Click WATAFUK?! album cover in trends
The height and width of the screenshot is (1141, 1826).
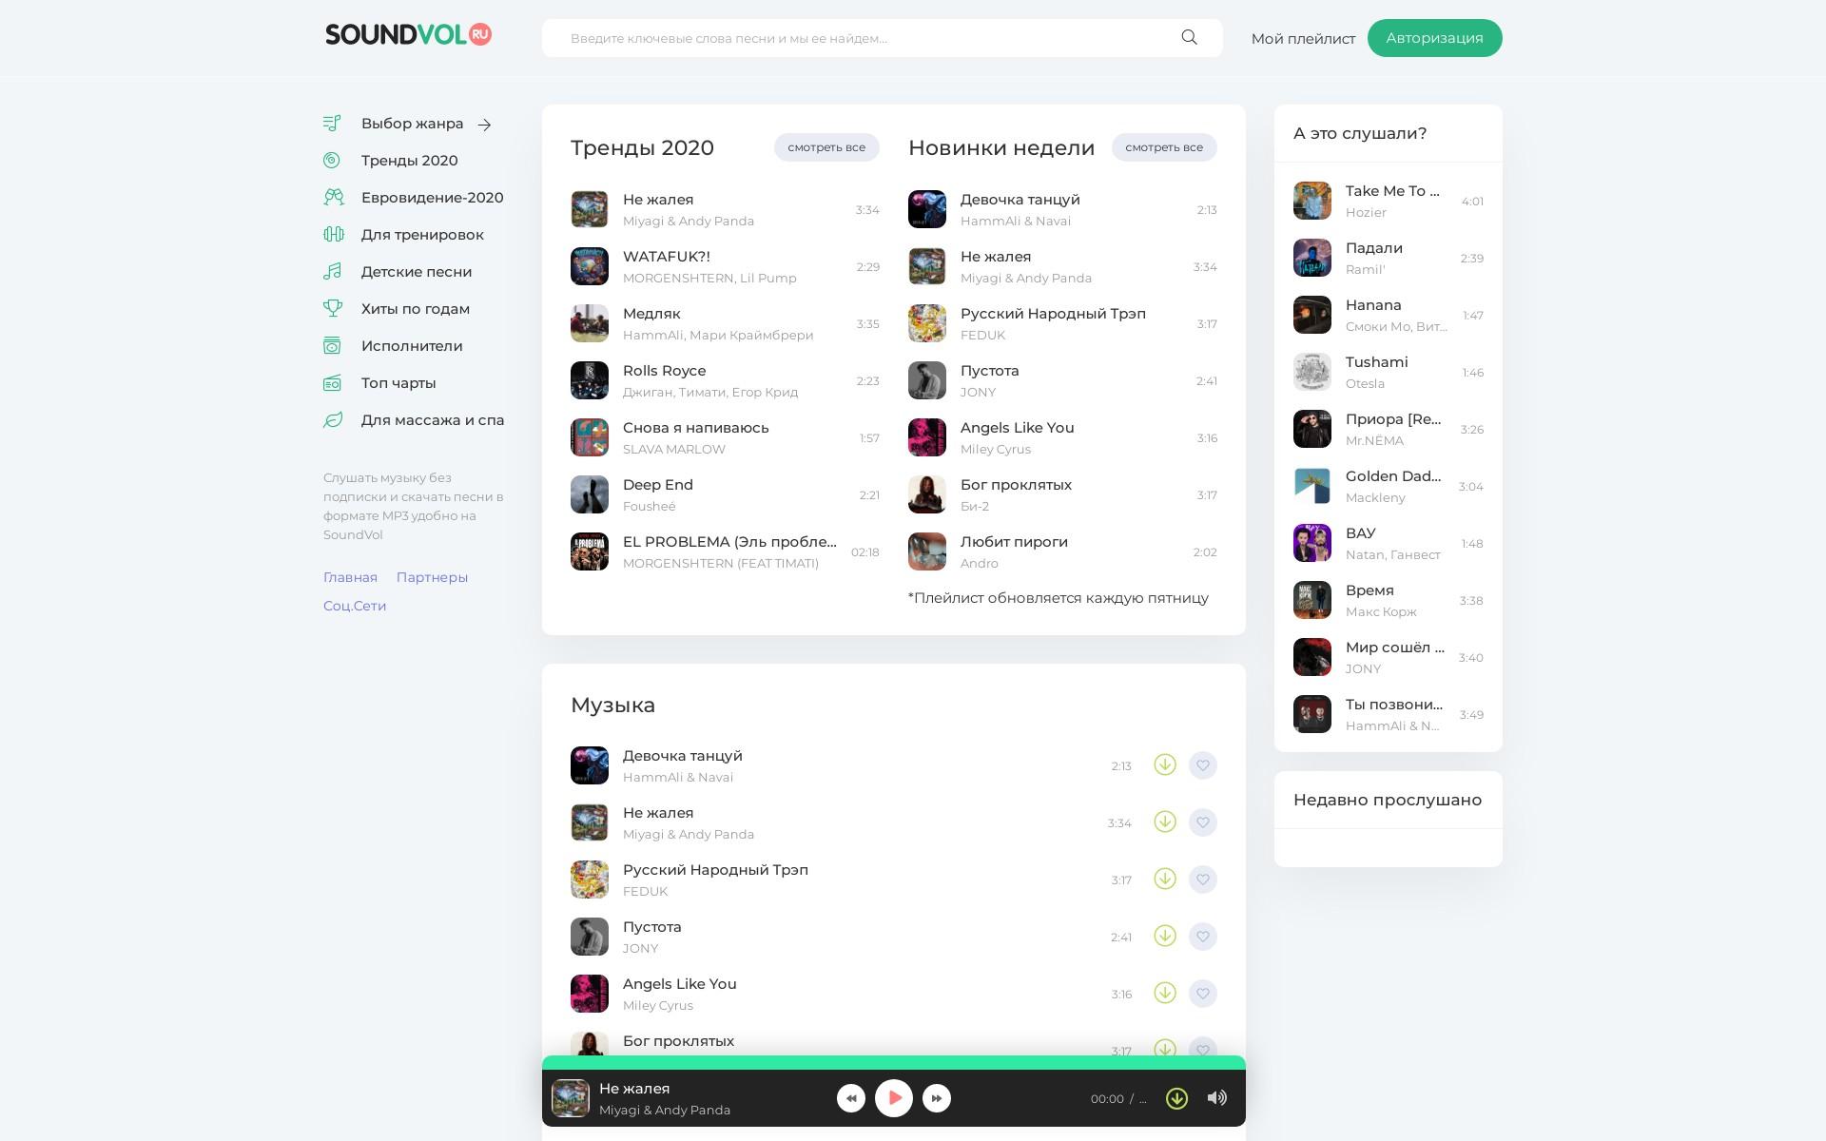tap(590, 266)
